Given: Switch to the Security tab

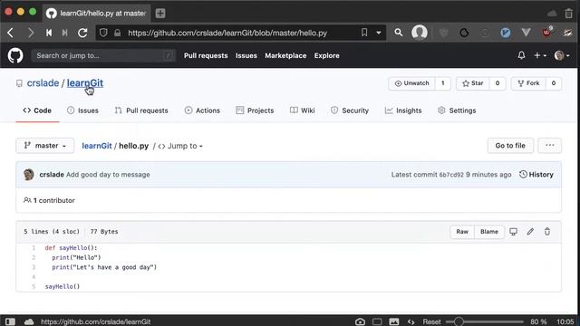Looking at the screenshot, I should [x=350, y=110].
